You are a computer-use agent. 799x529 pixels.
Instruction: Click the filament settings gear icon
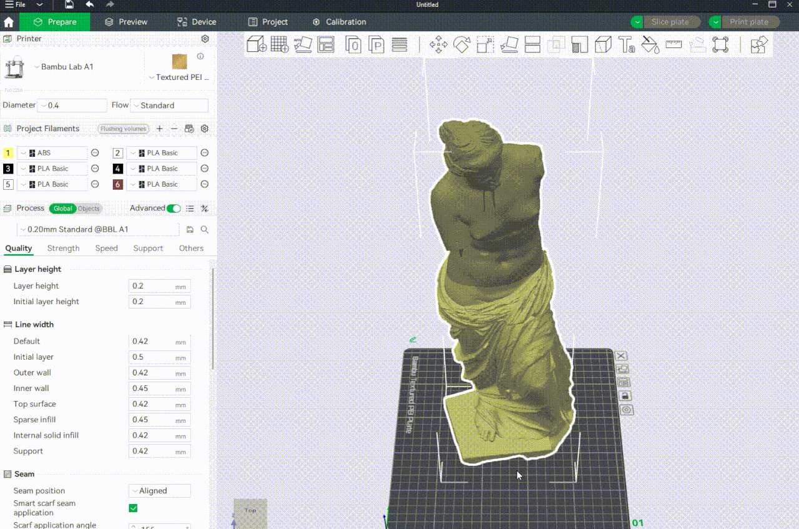tap(204, 129)
